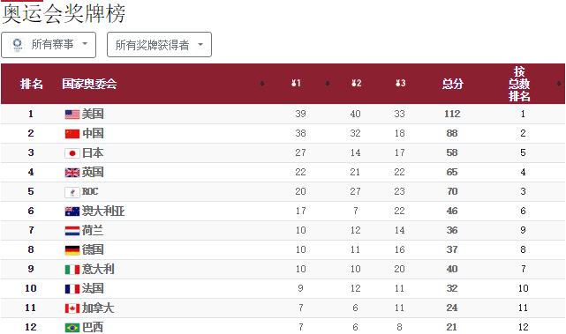Click sort arrow next to 国家奥委会
566x334 pixels.
click(262, 84)
